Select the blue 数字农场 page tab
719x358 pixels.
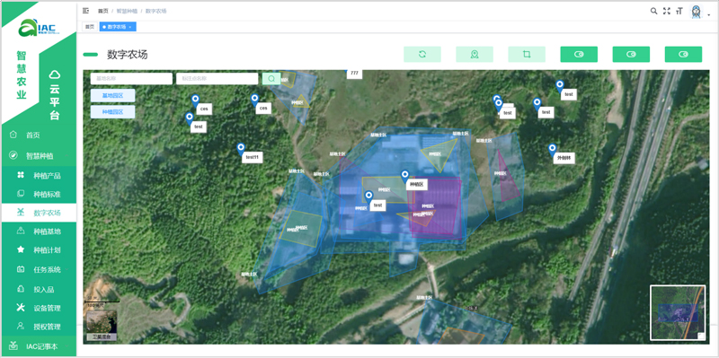click(117, 27)
